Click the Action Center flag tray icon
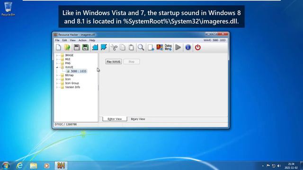The height and width of the screenshot is (170, 303). [x=268, y=166]
